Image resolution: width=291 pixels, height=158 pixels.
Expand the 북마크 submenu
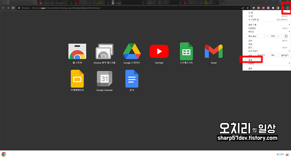pyautogui.click(x=267, y=32)
